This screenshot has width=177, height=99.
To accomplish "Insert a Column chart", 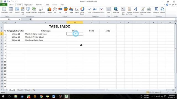I will pyautogui.click(x=49, y=10).
